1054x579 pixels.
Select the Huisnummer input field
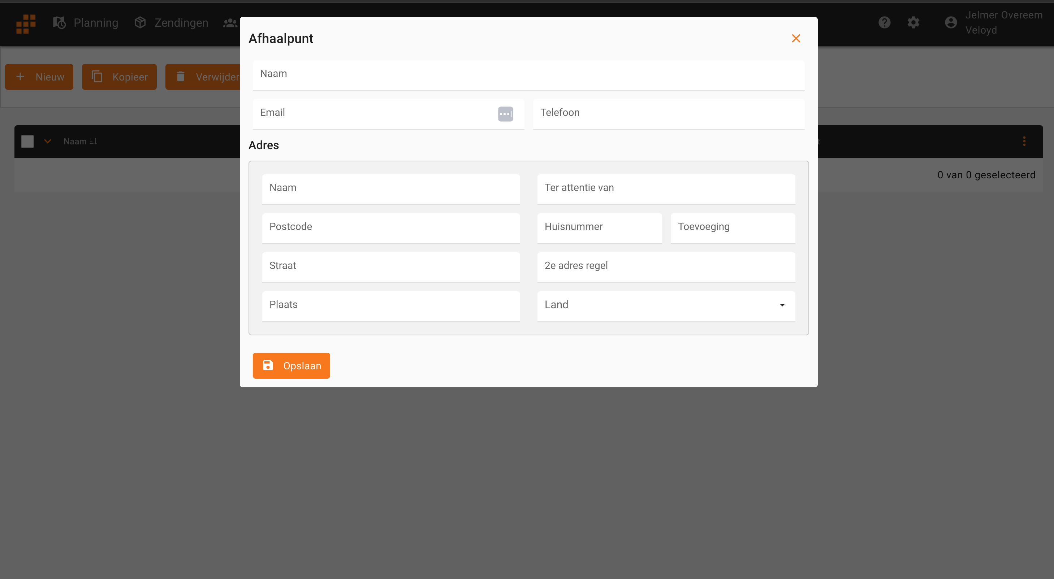[599, 228]
